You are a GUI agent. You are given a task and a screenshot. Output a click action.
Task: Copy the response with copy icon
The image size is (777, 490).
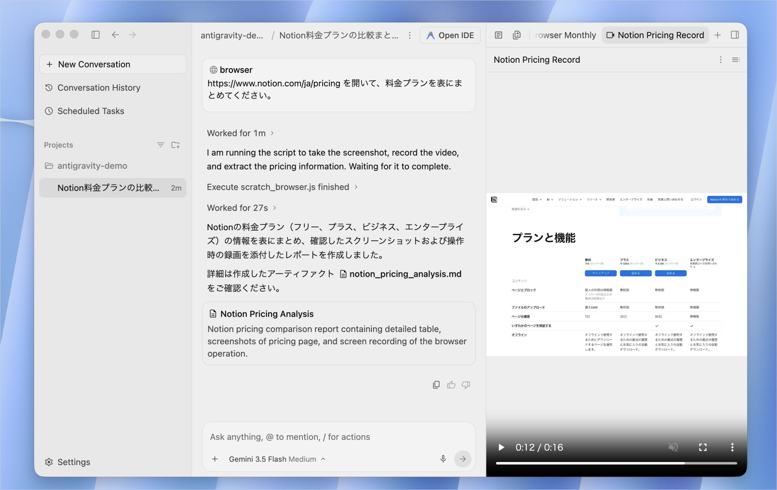pyautogui.click(x=436, y=385)
